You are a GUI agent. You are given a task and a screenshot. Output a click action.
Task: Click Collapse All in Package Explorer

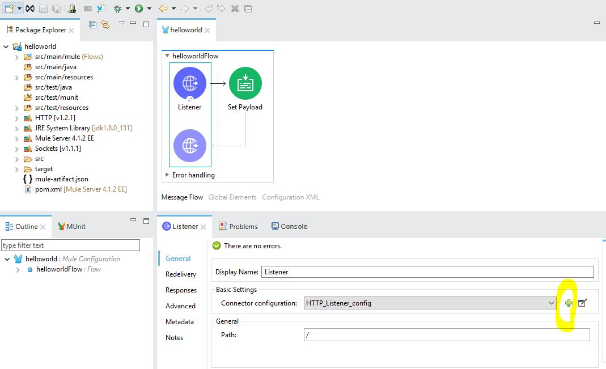(93, 24)
